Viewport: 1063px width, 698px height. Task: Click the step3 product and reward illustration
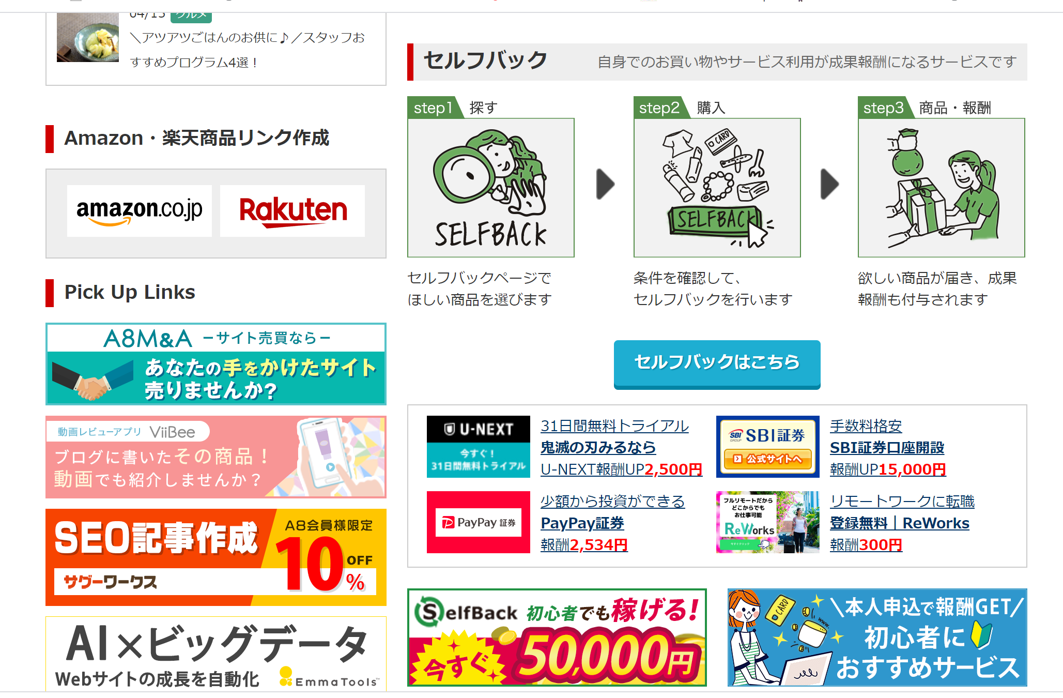[942, 188]
